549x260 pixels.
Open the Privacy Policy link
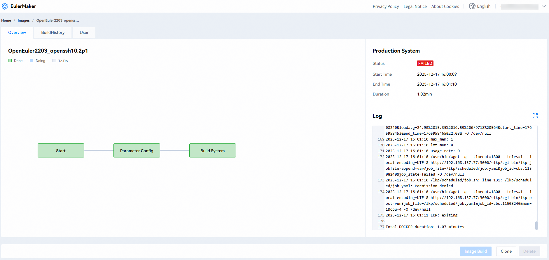(386, 6)
